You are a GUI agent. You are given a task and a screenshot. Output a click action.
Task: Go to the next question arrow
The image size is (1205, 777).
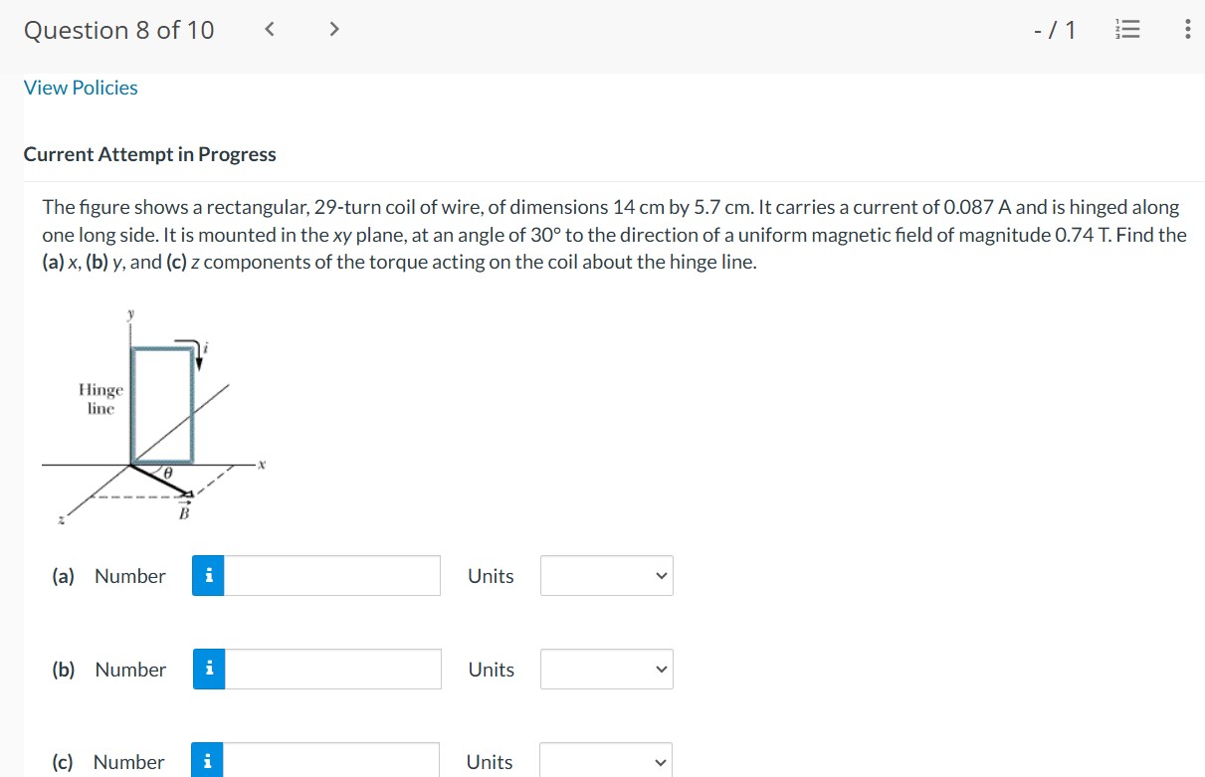click(x=334, y=30)
